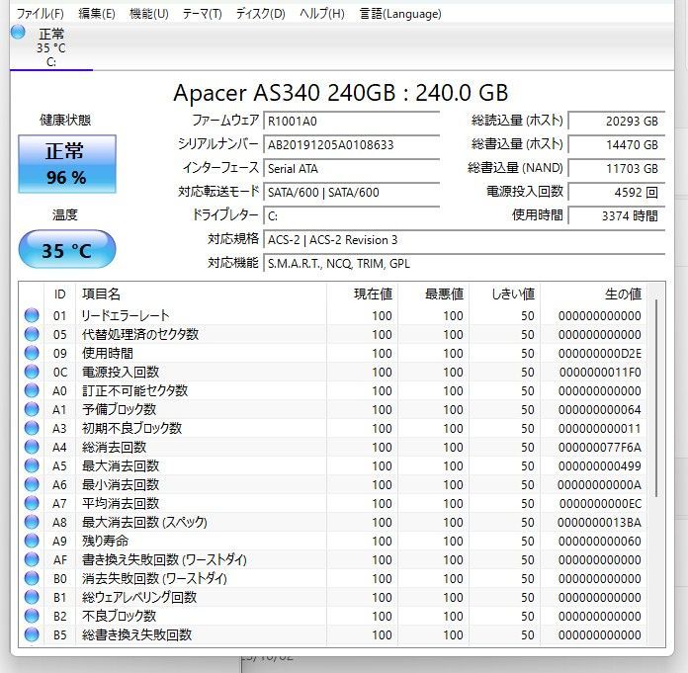The height and width of the screenshot is (673, 688).
Task: Click the ID column header
Action: [x=60, y=294]
